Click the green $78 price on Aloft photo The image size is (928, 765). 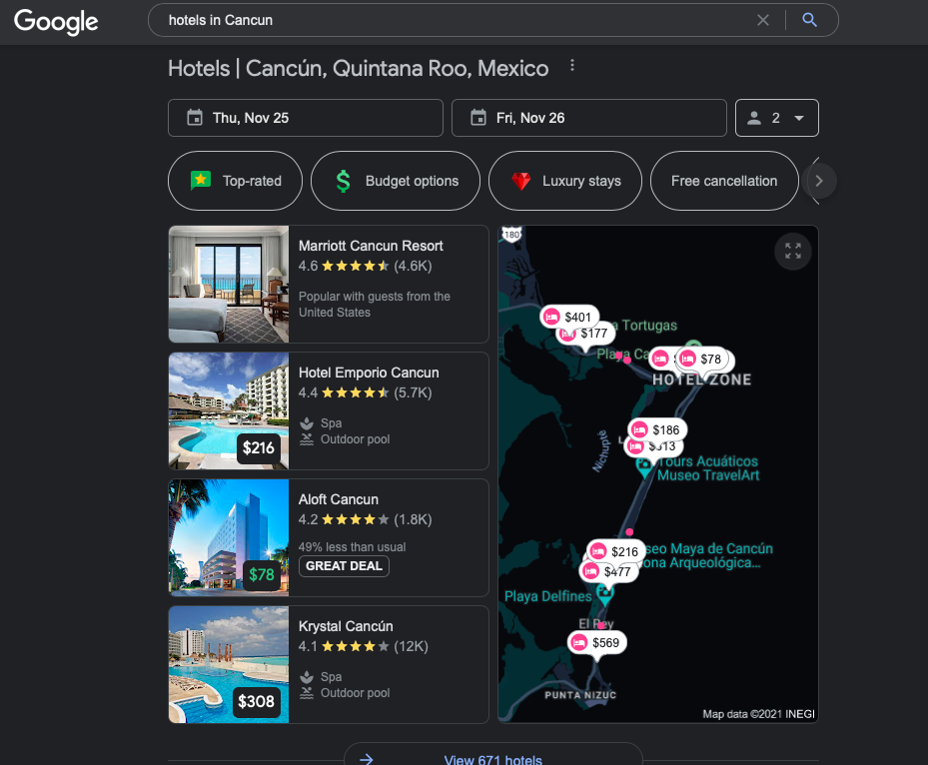pyautogui.click(x=261, y=574)
